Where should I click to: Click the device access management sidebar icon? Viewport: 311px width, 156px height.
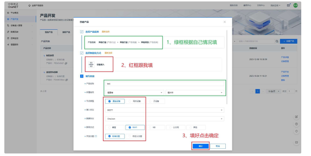pyautogui.click(x=8, y=25)
